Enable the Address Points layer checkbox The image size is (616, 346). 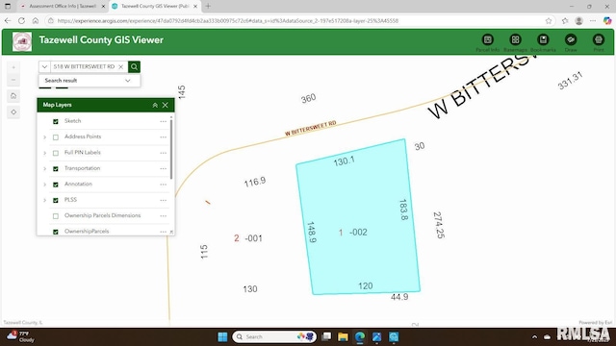pyautogui.click(x=56, y=137)
